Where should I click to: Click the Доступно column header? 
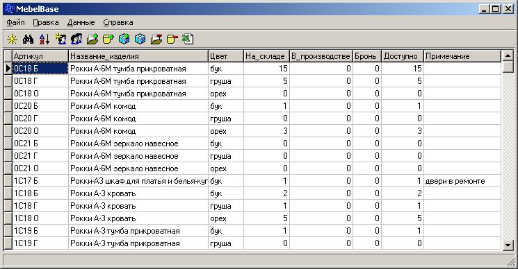tap(403, 56)
